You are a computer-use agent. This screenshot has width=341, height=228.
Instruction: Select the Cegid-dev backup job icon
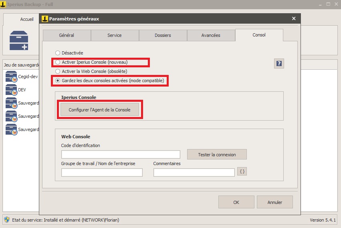click(x=11, y=77)
